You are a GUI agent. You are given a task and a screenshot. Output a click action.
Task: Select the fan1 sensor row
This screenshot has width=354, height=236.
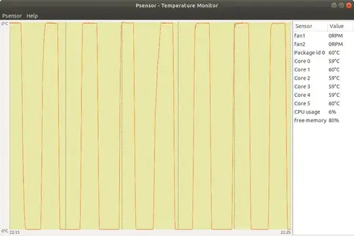323,35
